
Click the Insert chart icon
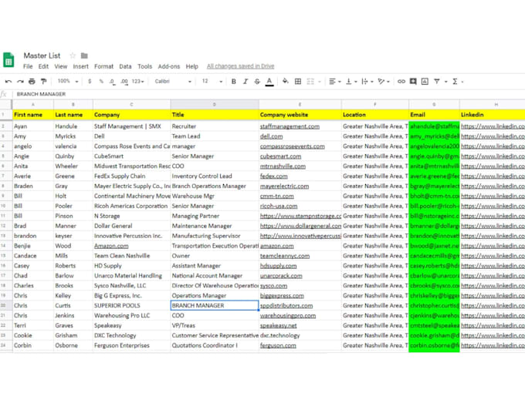pyautogui.click(x=425, y=81)
